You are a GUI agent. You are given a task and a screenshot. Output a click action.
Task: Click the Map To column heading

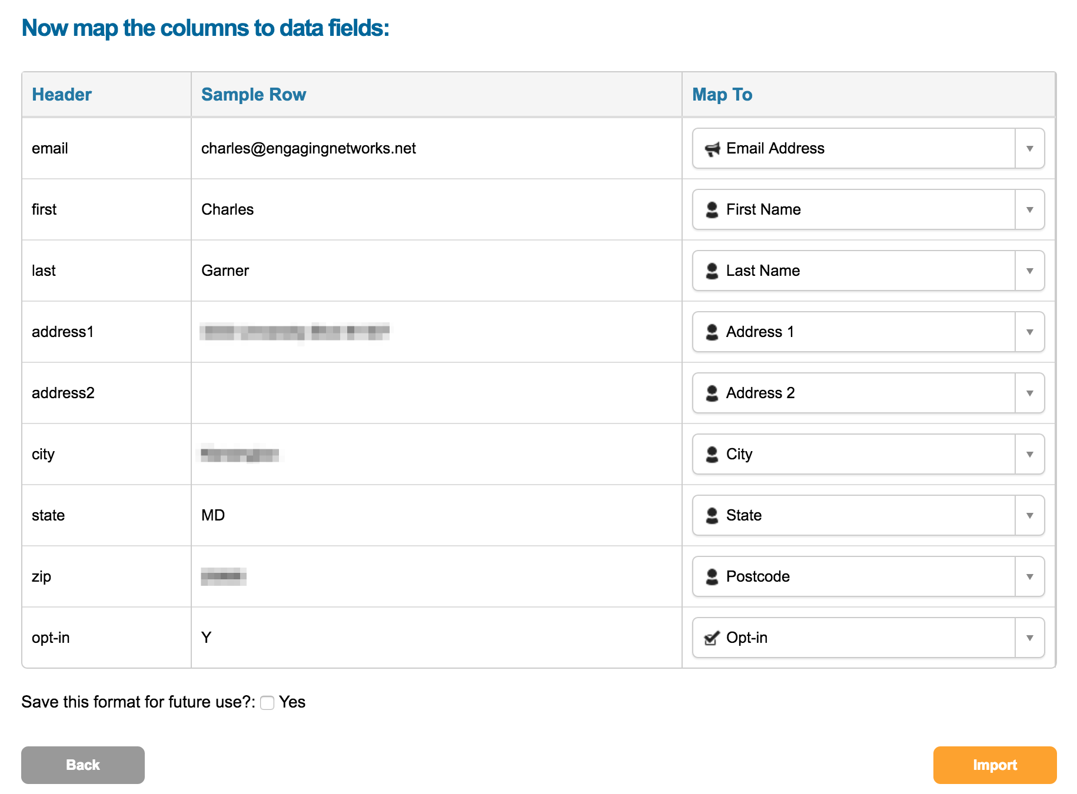[722, 94]
